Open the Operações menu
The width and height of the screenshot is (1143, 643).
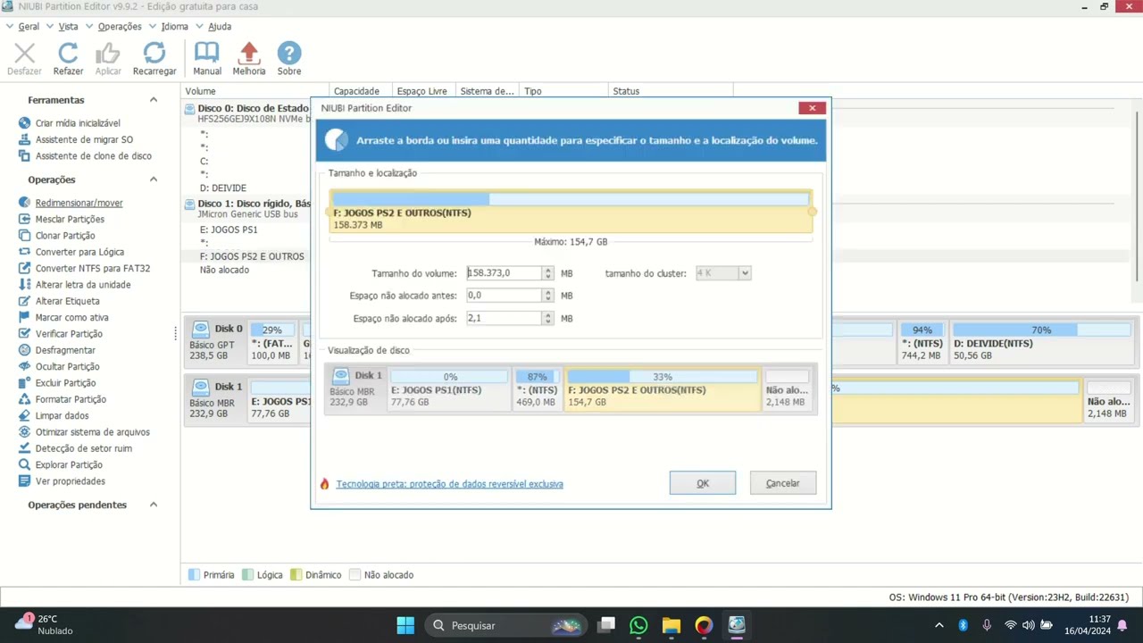120,27
